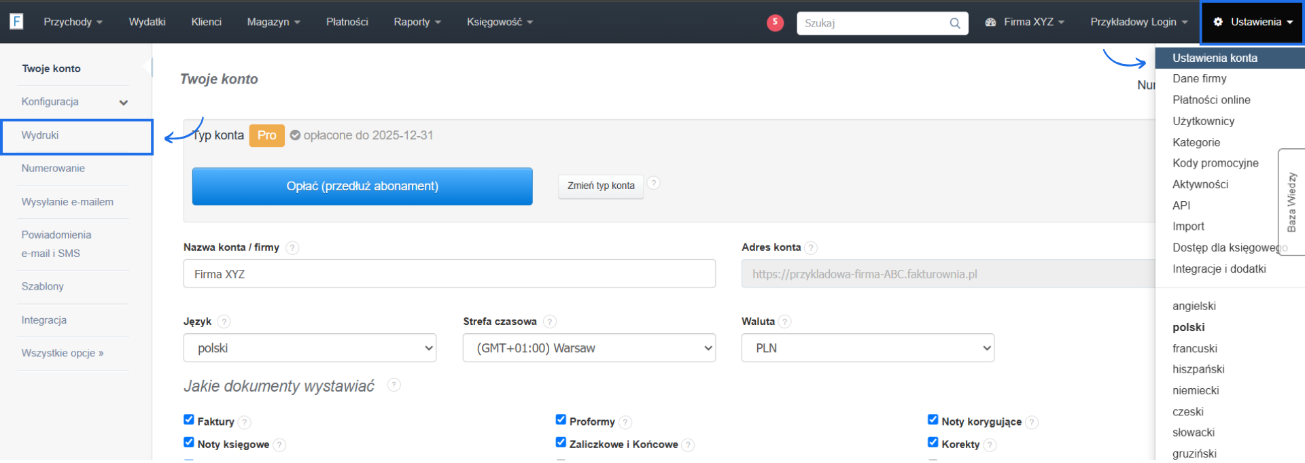
Task: Click help icon next to Nazwa konta / firmy
Action: tap(292, 248)
